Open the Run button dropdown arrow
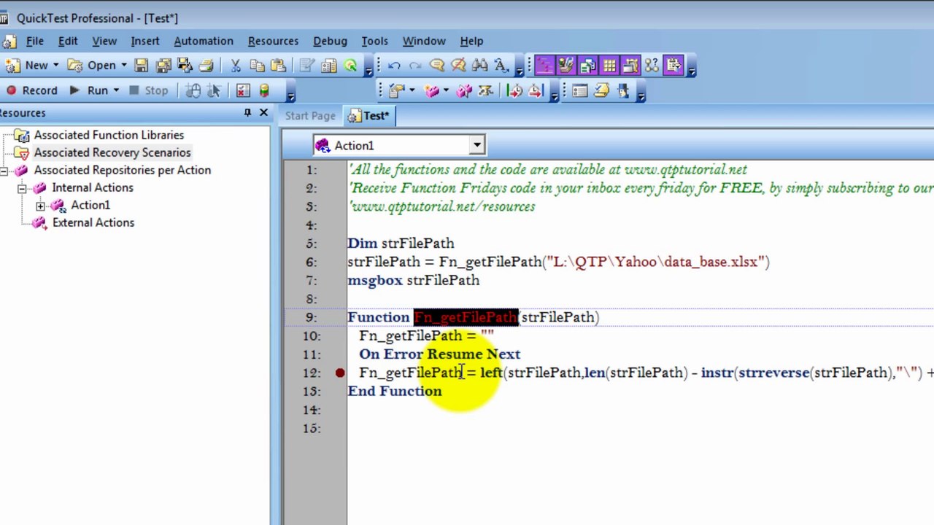934x525 pixels. click(115, 90)
